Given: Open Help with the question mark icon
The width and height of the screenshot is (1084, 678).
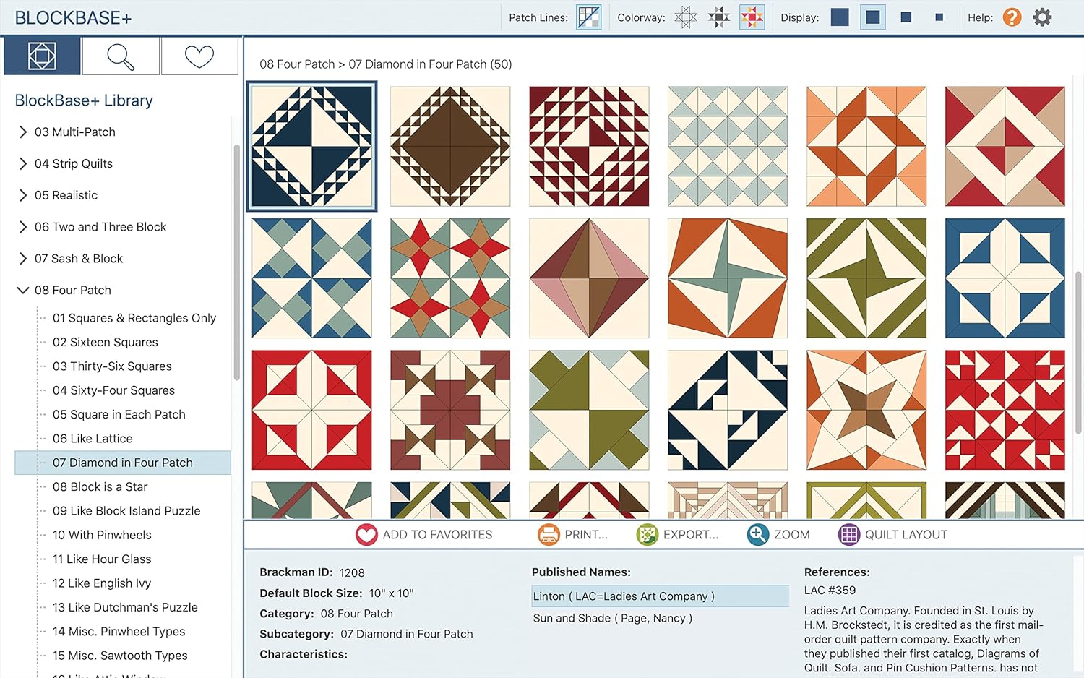Looking at the screenshot, I should click(1012, 17).
